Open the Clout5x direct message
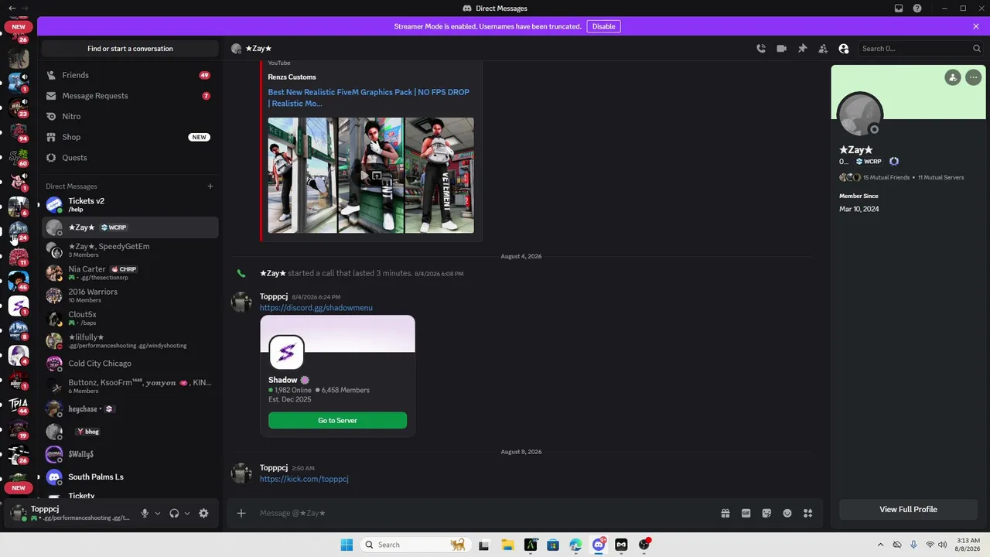990x557 pixels. (x=130, y=318)
